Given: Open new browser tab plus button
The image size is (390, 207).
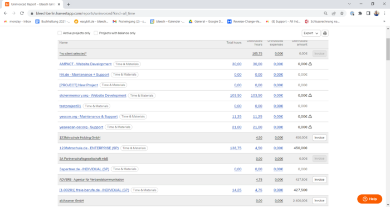Looking at the screenshot, I should [x=69, y=4].
